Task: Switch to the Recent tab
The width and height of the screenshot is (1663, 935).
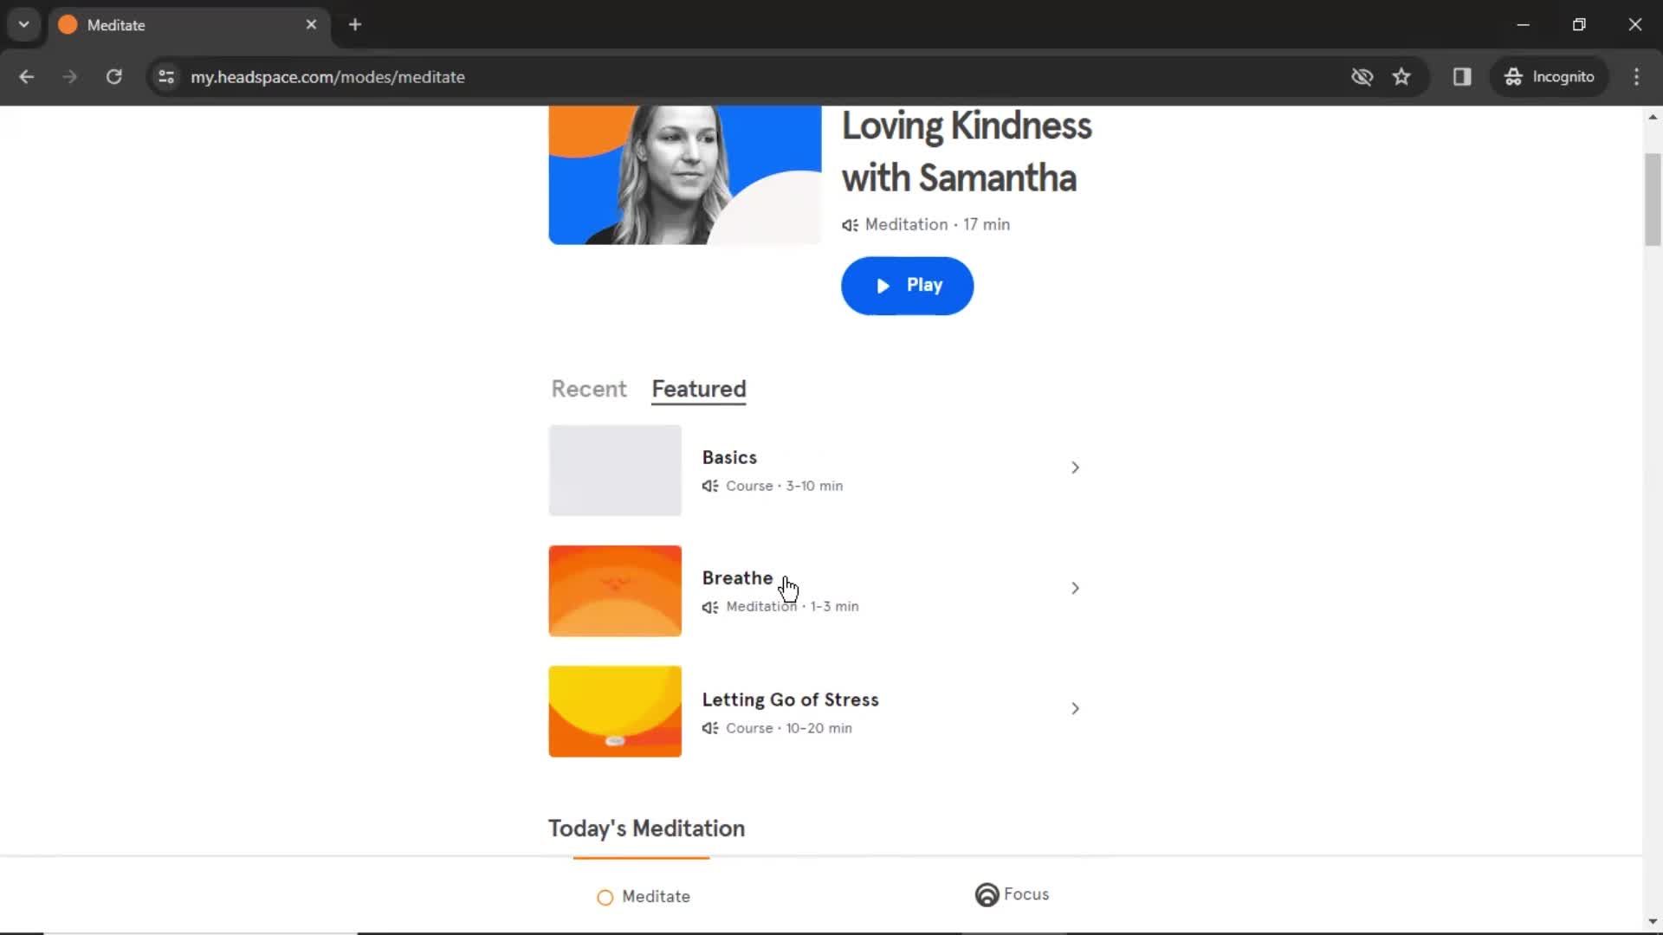Action: click(x=588, y=388)
